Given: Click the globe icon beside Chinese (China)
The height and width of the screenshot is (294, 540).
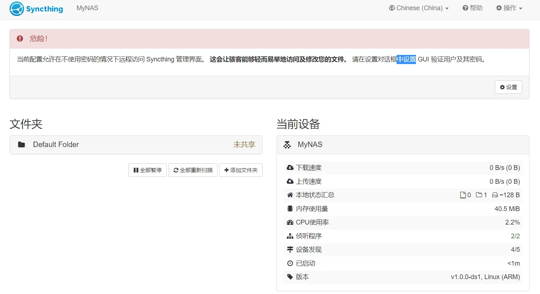Looking at the screenshot, I should [392, 8].
